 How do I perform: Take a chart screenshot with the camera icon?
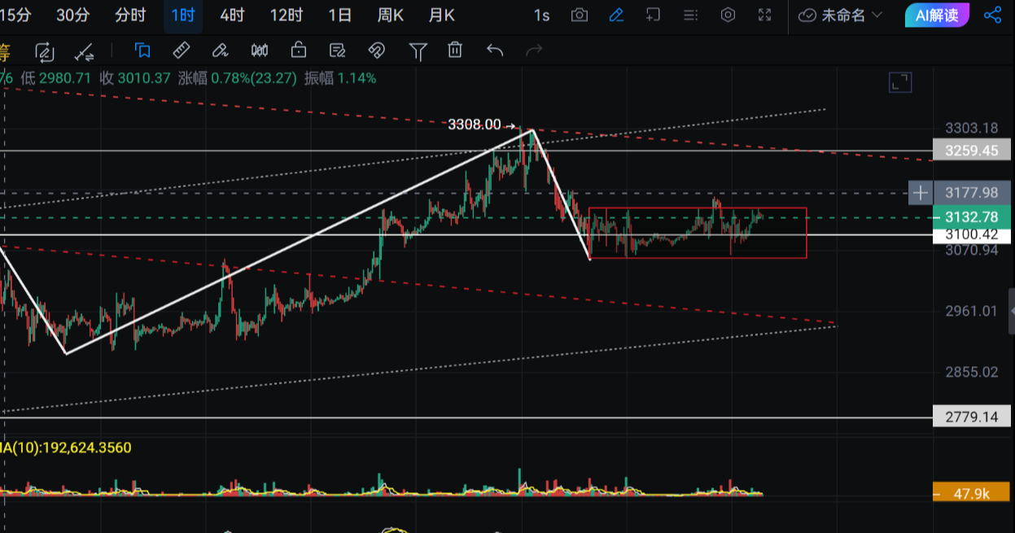(x=580, y=15)
